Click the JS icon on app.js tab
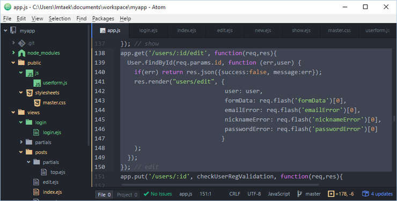This screenshot has height=201, width=397. [103, 31]
